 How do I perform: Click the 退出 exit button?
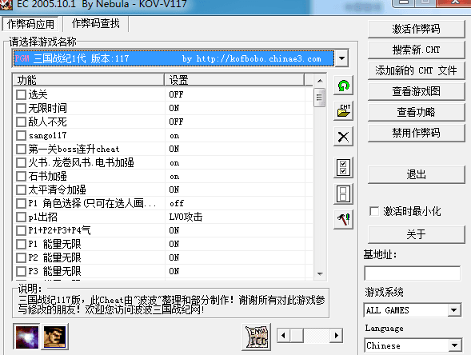click(x=416, y=174)
